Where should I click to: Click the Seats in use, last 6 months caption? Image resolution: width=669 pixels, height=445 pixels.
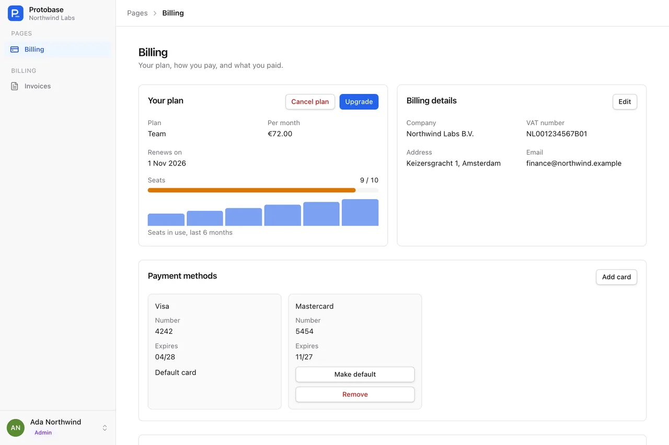190,233
